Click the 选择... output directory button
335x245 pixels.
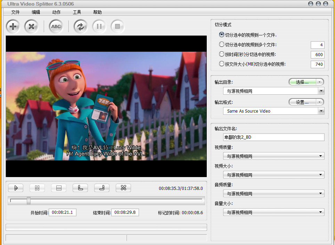pyautogui.click(x=306, y=82)
